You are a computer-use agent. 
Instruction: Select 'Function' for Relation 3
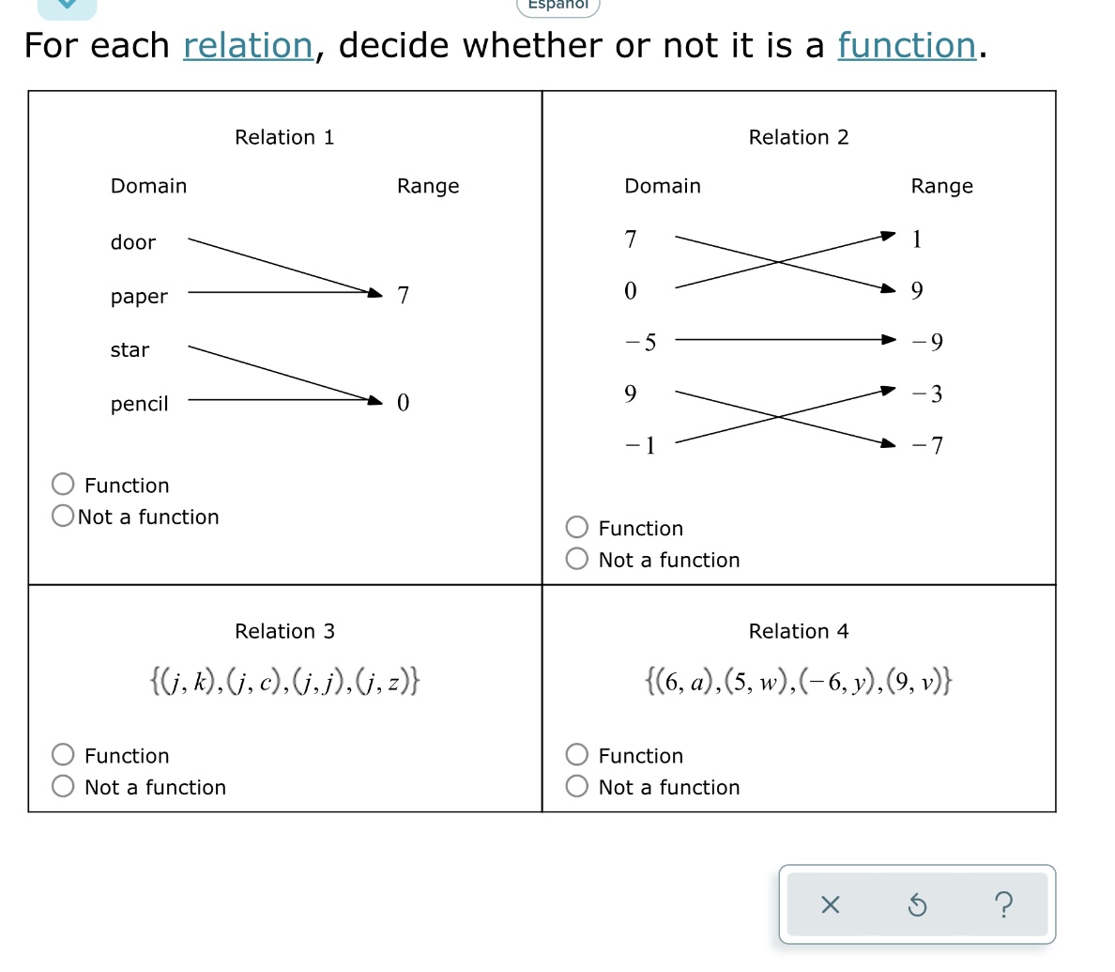[x=63, y=753]
